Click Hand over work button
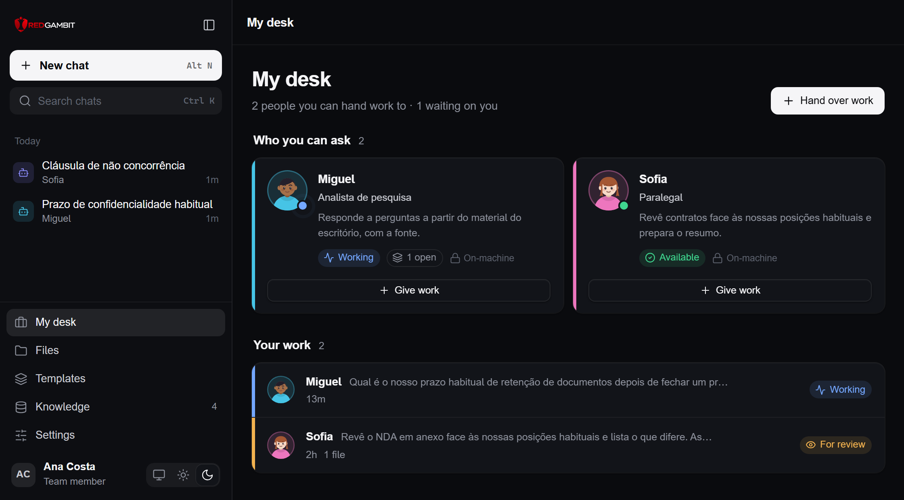The width and height of the screenshot is (904, 500). [827, 101]
